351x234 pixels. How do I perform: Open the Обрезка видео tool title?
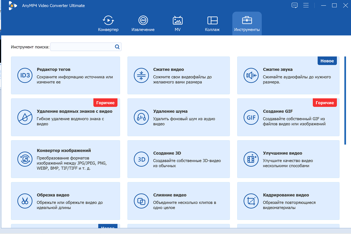53,195
